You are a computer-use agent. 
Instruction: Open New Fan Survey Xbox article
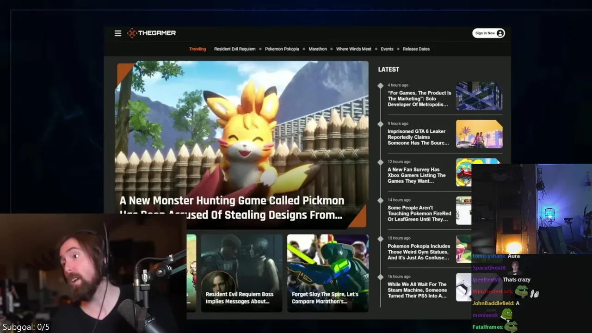click(416, 175)
